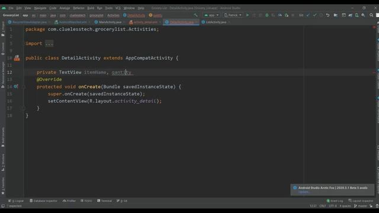Click the tool window quick access icon

pyautogui.click(x=3, y=206)
